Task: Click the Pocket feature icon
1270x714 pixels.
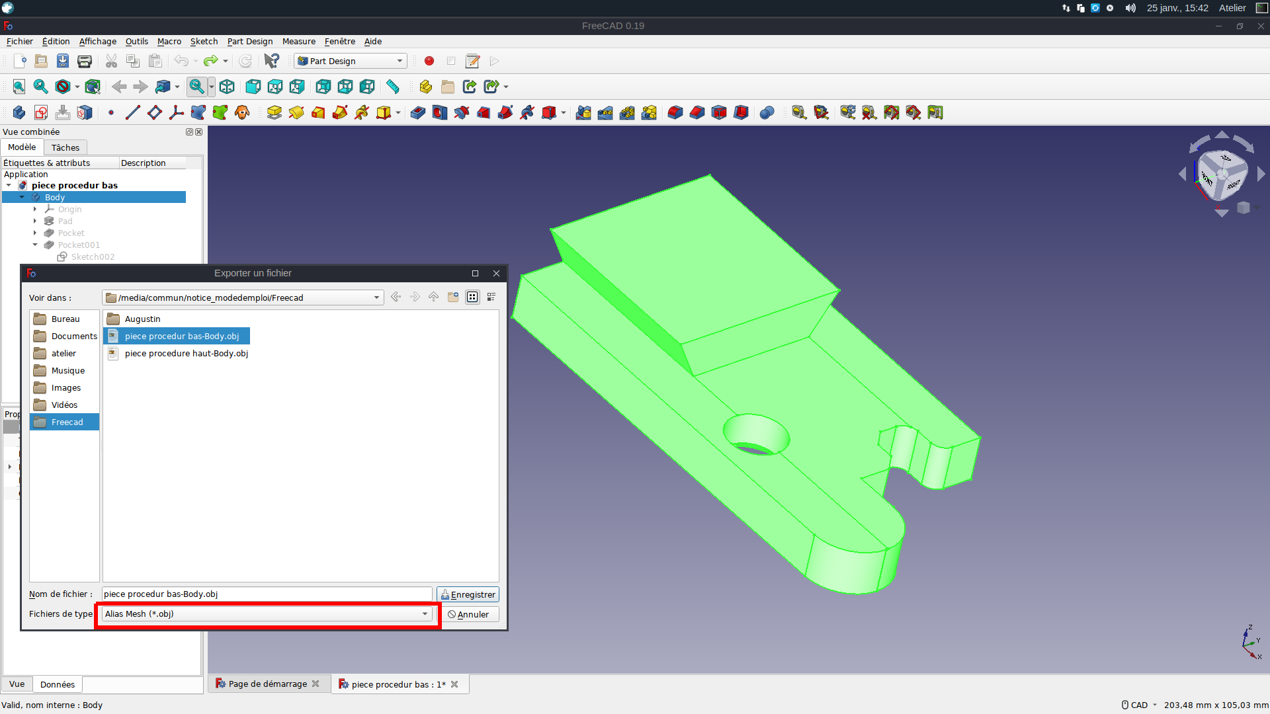Action: click(x=418, y=112)
